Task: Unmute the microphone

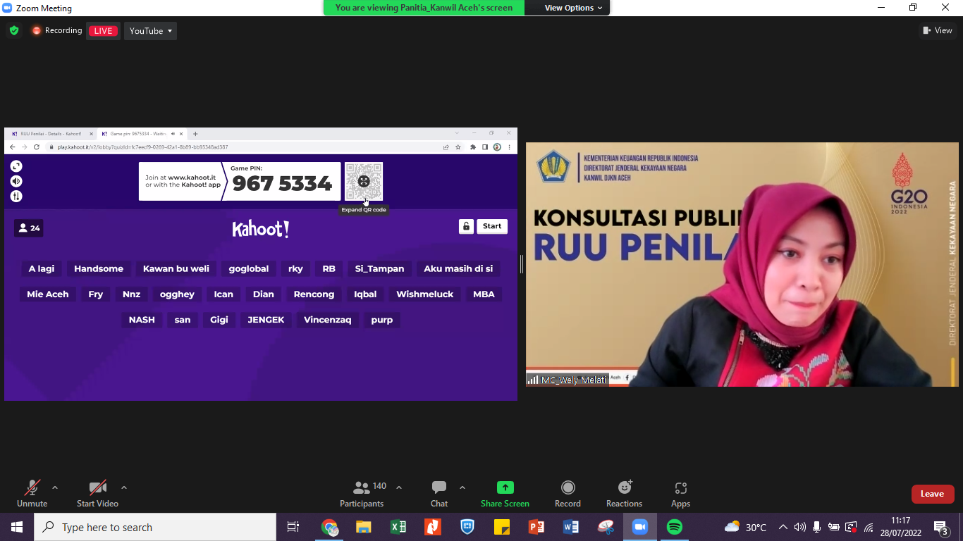Action: click(32, 487)
